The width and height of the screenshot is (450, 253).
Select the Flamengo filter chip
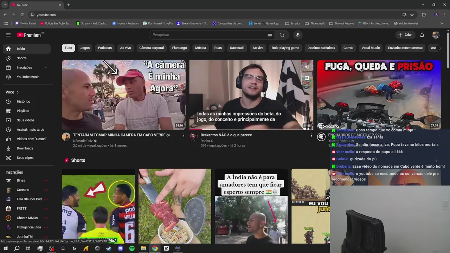(x=179, y=48)
